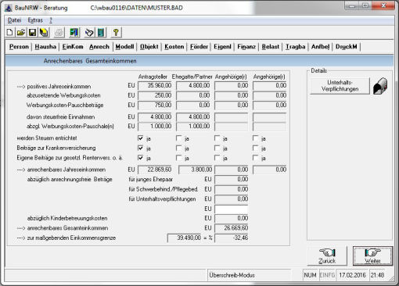399x286 pixels.
Task: Click the date 17.02.2016 in status bar
Action: pyautogui.click(x=352, y=275)
